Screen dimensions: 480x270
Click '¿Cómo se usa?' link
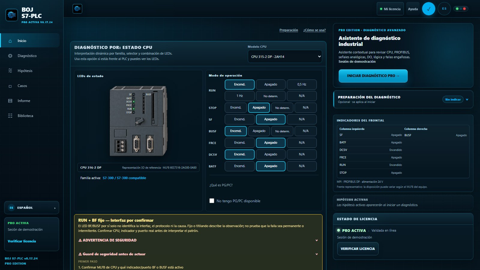coord(314,30)
